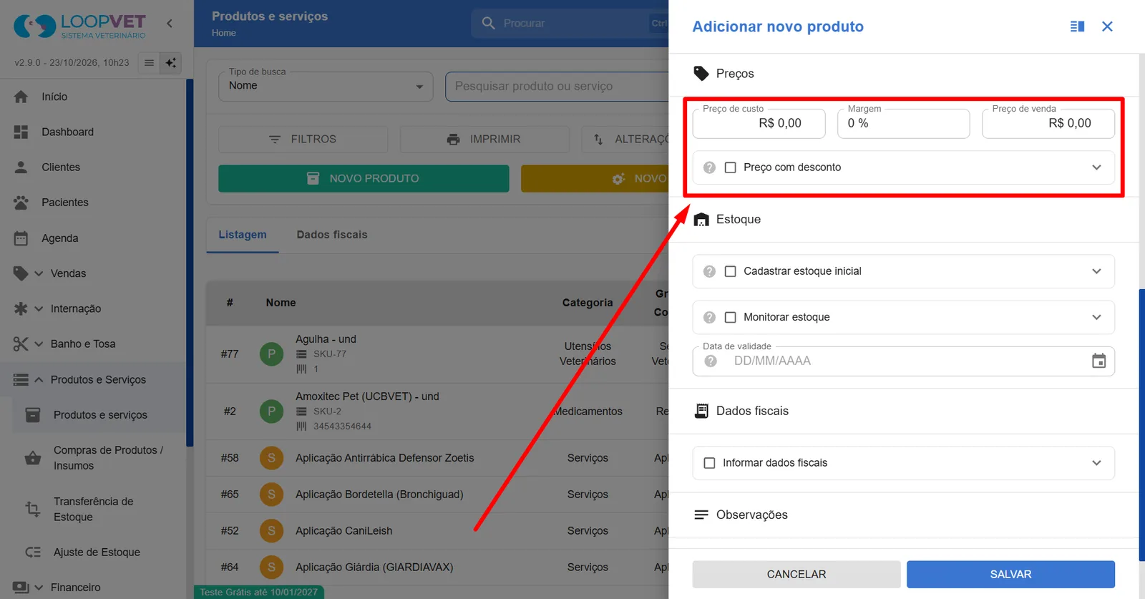Screen dimensions: 1145x599
Task: Click help icon beside Cadastrar estoque inicial
Action: coord(709,271)
